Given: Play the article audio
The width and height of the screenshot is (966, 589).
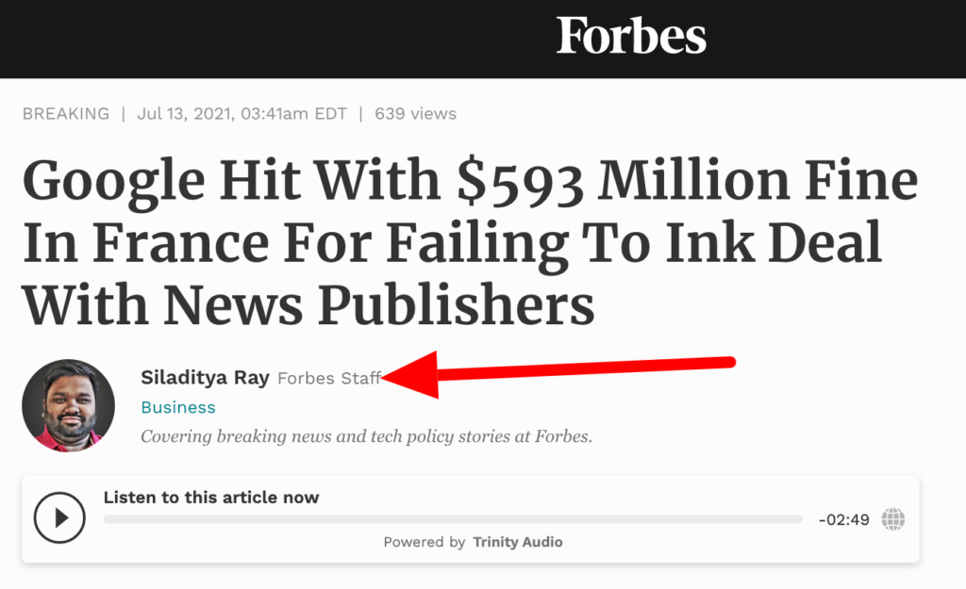Looking at the screenshot, I should point(59,517).
